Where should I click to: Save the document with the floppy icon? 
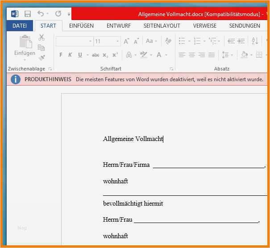(x=28, y=14)
